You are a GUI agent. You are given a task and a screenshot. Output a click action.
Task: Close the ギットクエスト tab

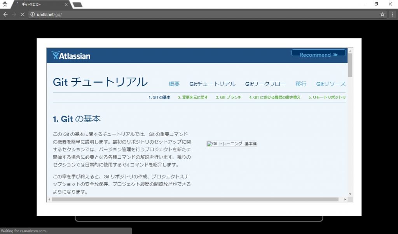(x=66, y=5)
